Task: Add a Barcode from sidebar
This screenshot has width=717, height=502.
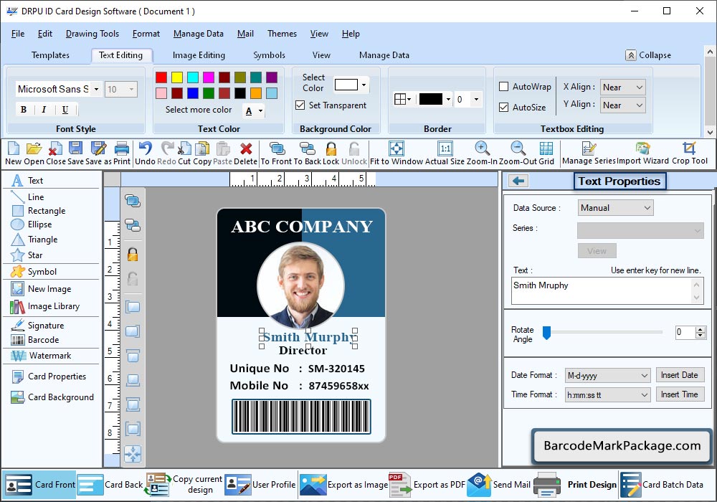Action: pyautogui.click(x=34, y=340)
